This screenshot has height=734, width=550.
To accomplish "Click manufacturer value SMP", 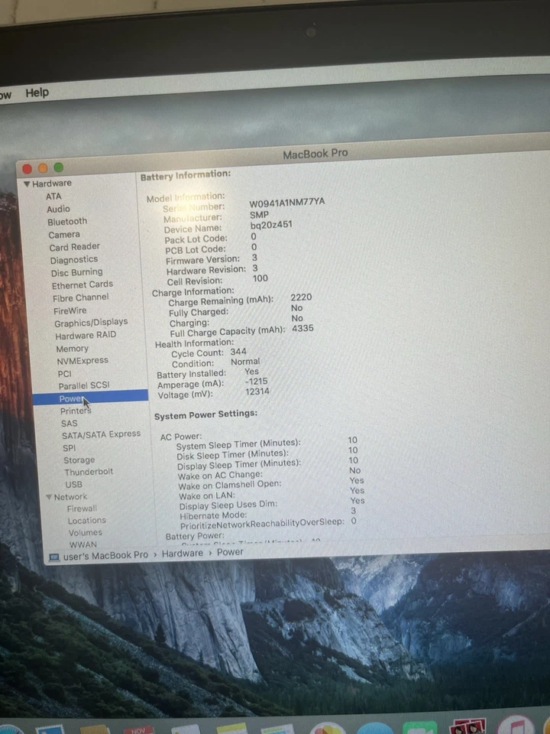I will 259,215.
